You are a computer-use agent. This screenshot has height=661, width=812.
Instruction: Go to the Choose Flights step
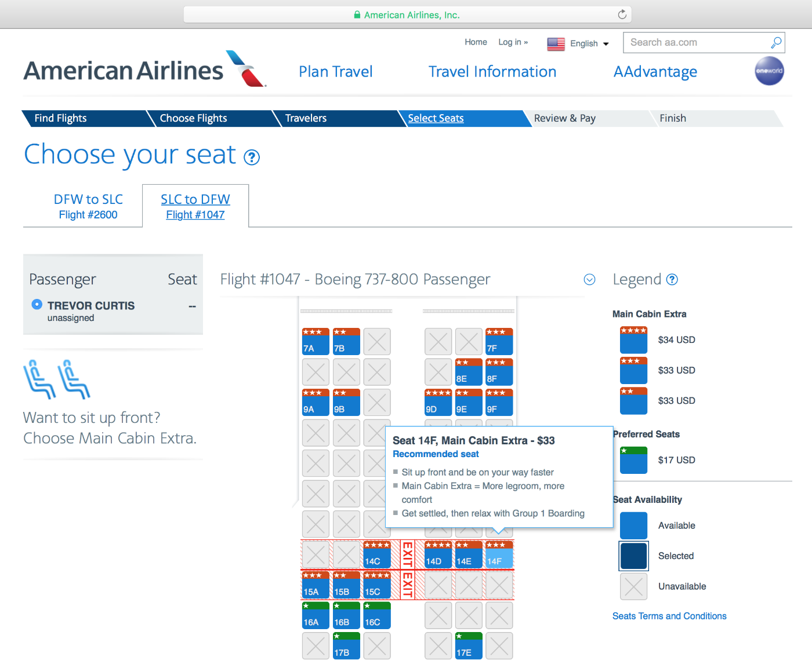pos(193,118)
